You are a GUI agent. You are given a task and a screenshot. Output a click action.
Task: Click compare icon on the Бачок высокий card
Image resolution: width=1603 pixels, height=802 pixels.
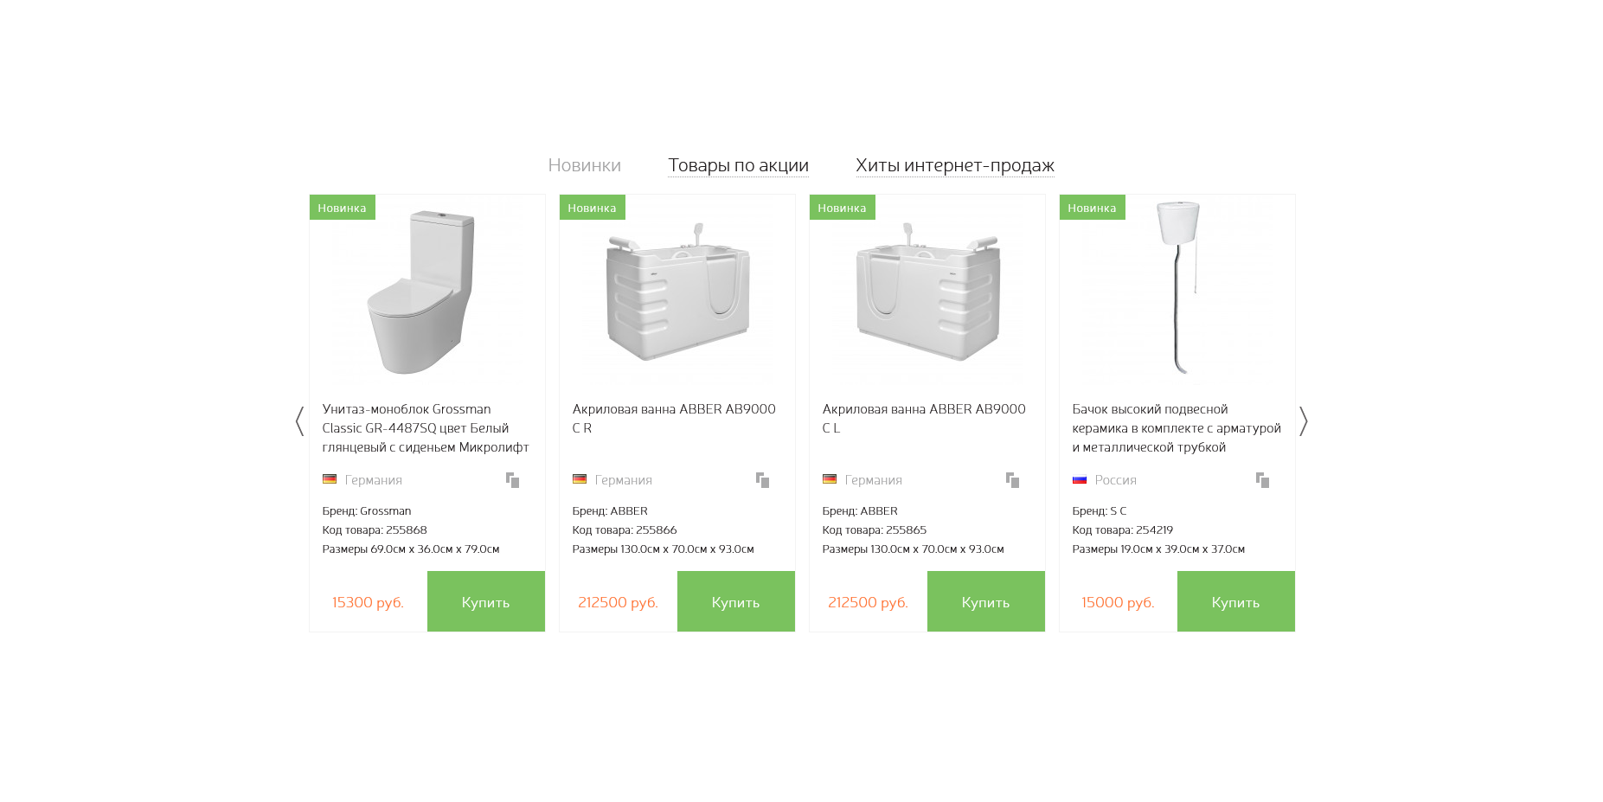coord(1262,480)
